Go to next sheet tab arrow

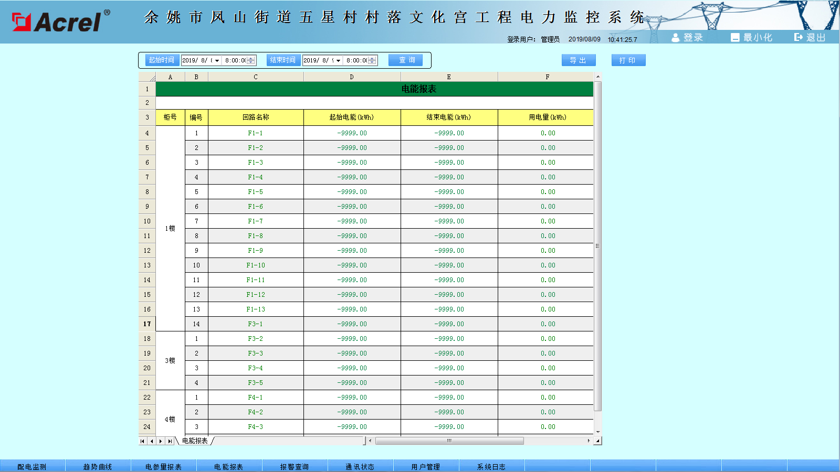click(x=161, y=441)
